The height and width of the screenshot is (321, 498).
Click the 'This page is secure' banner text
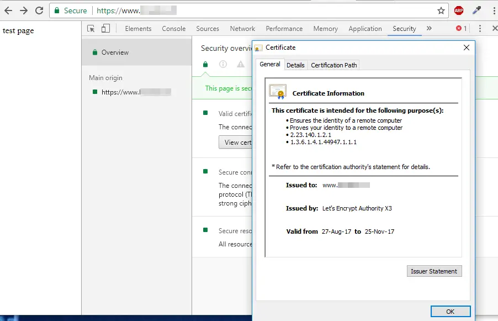point(229,88)
